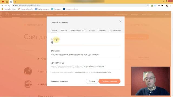Viewport: 173px width, 97px height.
Task: Open Перейти в настройки сайта link
Action: click(59, 81)
